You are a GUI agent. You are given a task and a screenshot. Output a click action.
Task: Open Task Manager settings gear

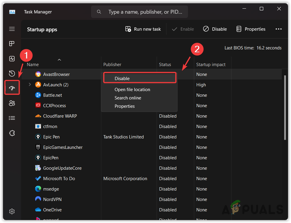[x=12, y=211]
